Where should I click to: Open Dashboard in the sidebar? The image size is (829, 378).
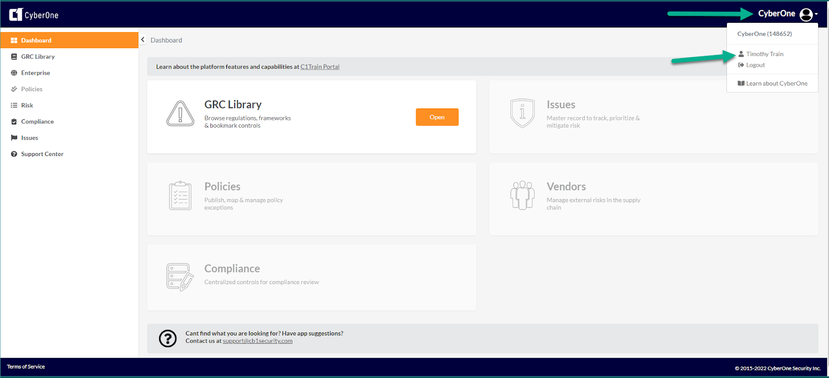[x=69, y=40]
